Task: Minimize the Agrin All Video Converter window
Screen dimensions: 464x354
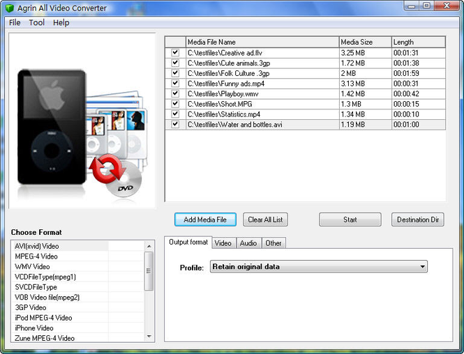Action: [412, 6]
